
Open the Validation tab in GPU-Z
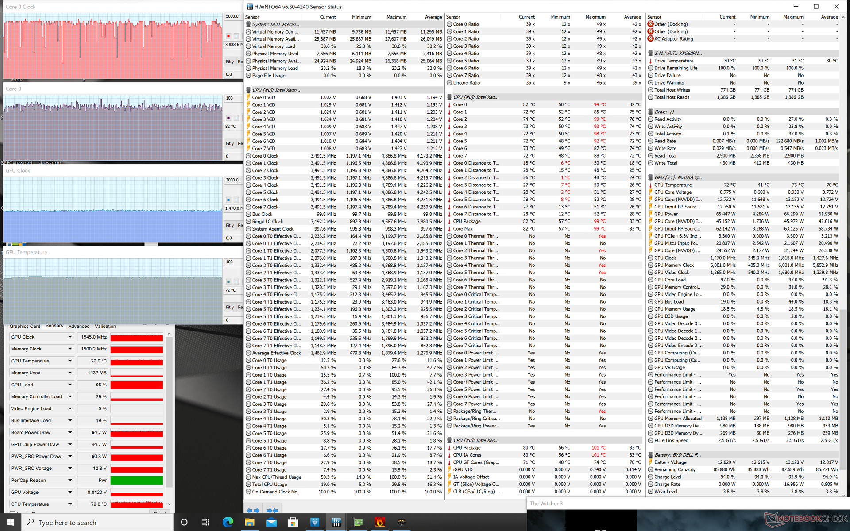105,327
